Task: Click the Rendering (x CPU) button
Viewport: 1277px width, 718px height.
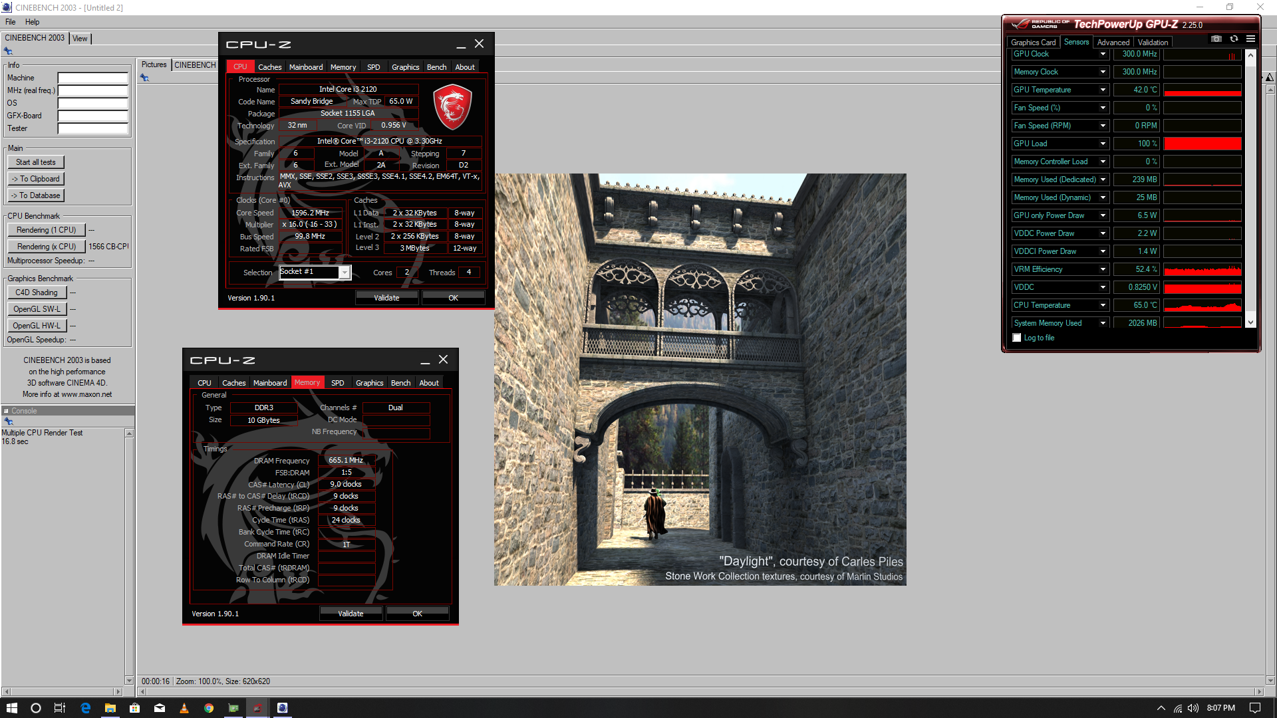Action: 47,247
